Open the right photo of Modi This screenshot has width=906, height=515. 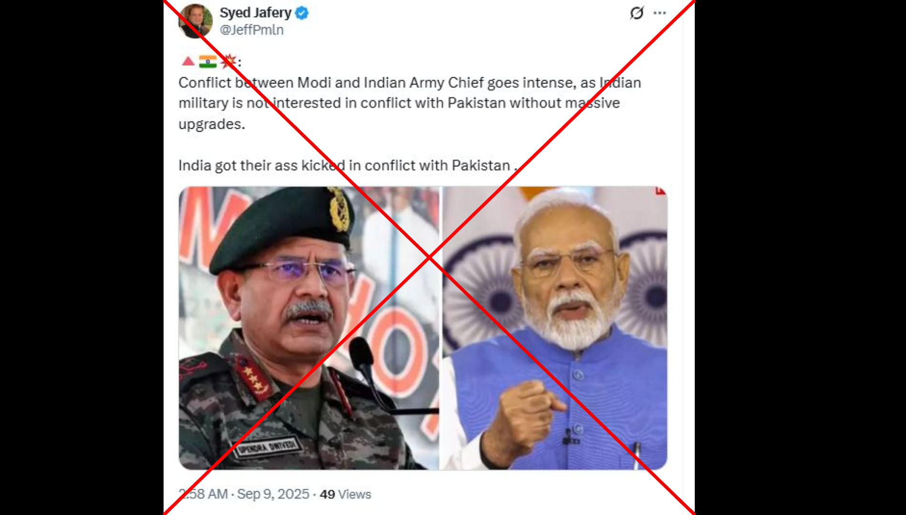click(x=554, y=328)
